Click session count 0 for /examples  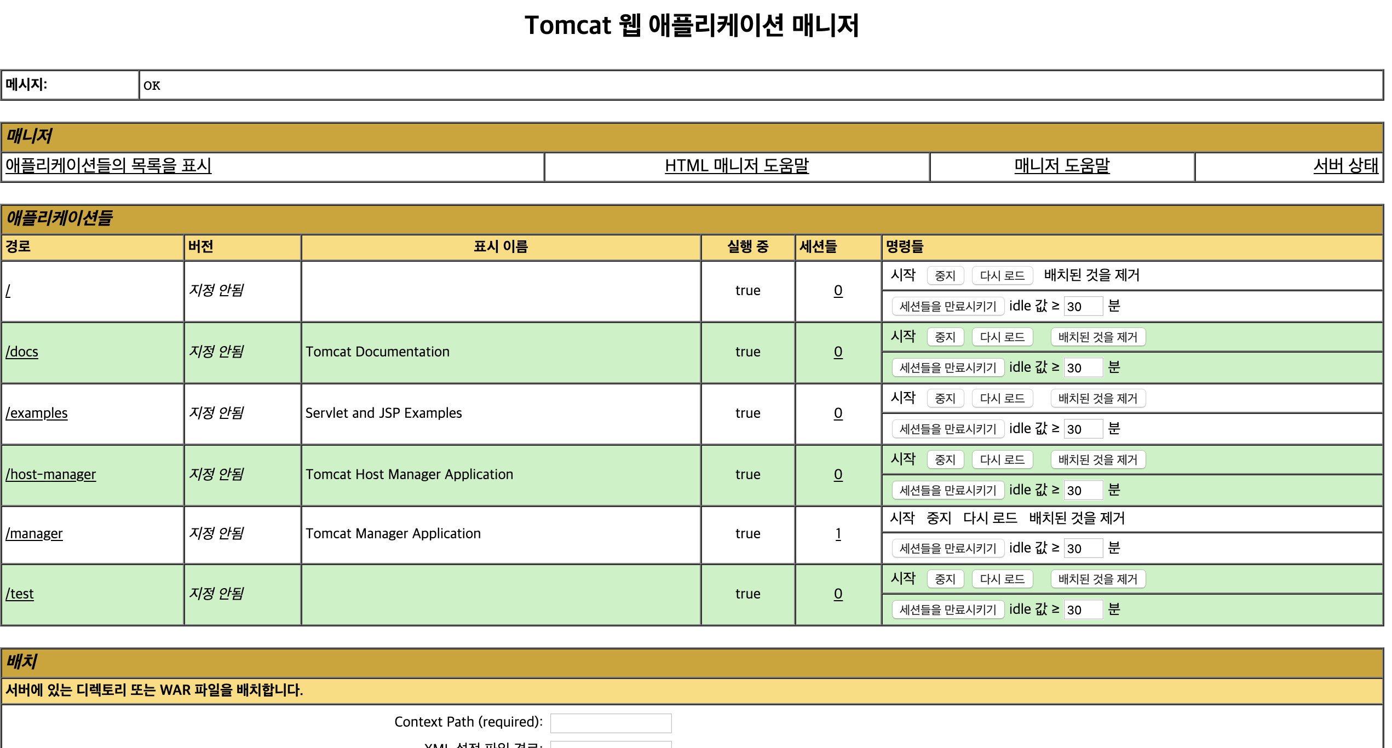coord(838,413)
